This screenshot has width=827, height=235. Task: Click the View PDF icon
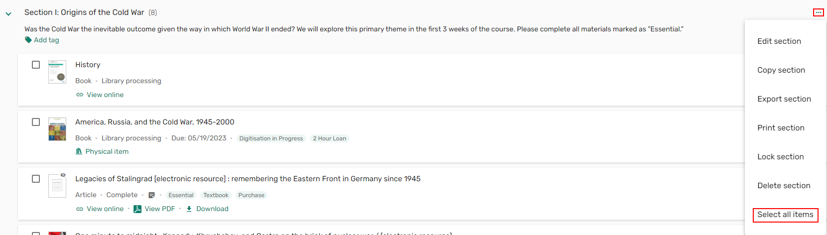[138, 209]
